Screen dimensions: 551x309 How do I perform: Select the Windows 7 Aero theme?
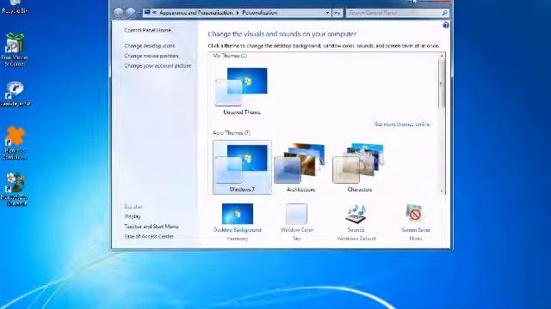242,167
